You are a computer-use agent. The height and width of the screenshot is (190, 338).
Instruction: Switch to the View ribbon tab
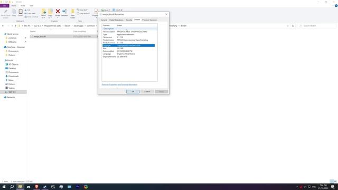click(32, 6)
